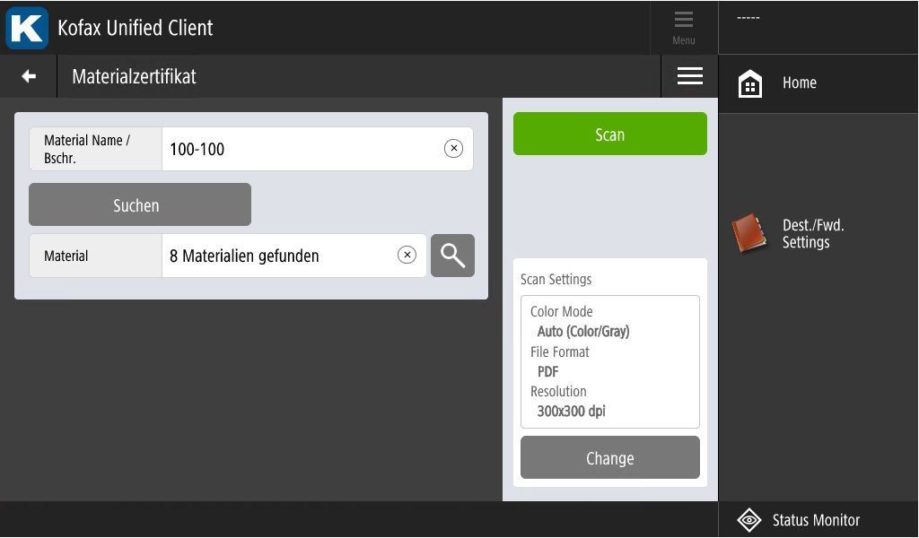The height and width of the screenshot is (538, 919).
Task: Select the Color Mode Auto (Color/Gray) value
Action: click(583, 332)
